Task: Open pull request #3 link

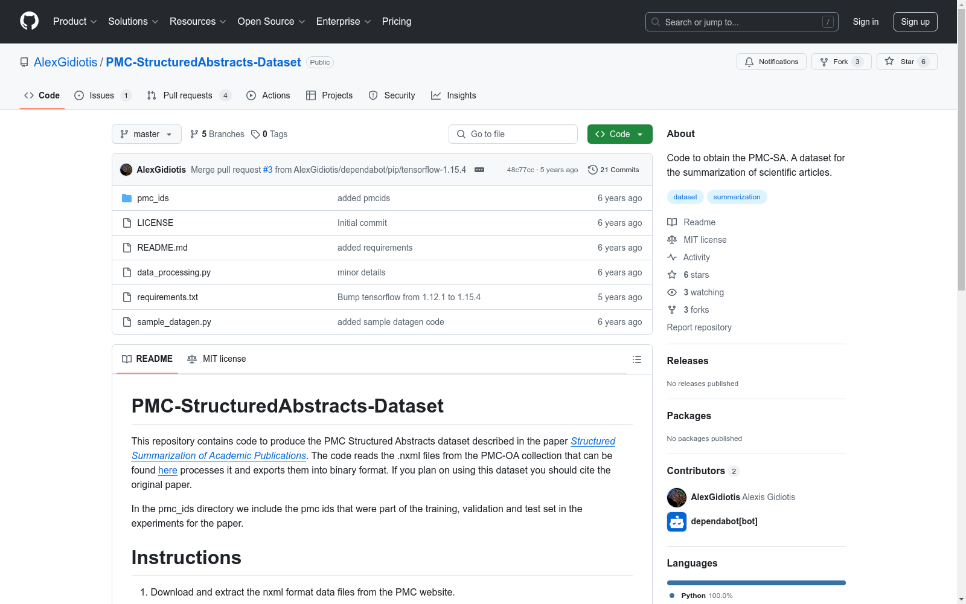Action: (267, 170)
